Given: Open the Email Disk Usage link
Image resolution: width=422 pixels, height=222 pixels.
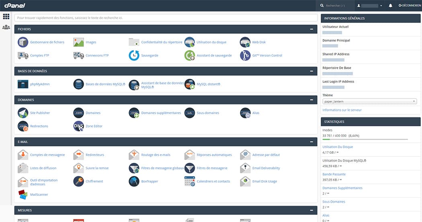Looking at the screenshot, I should [264, 181].
